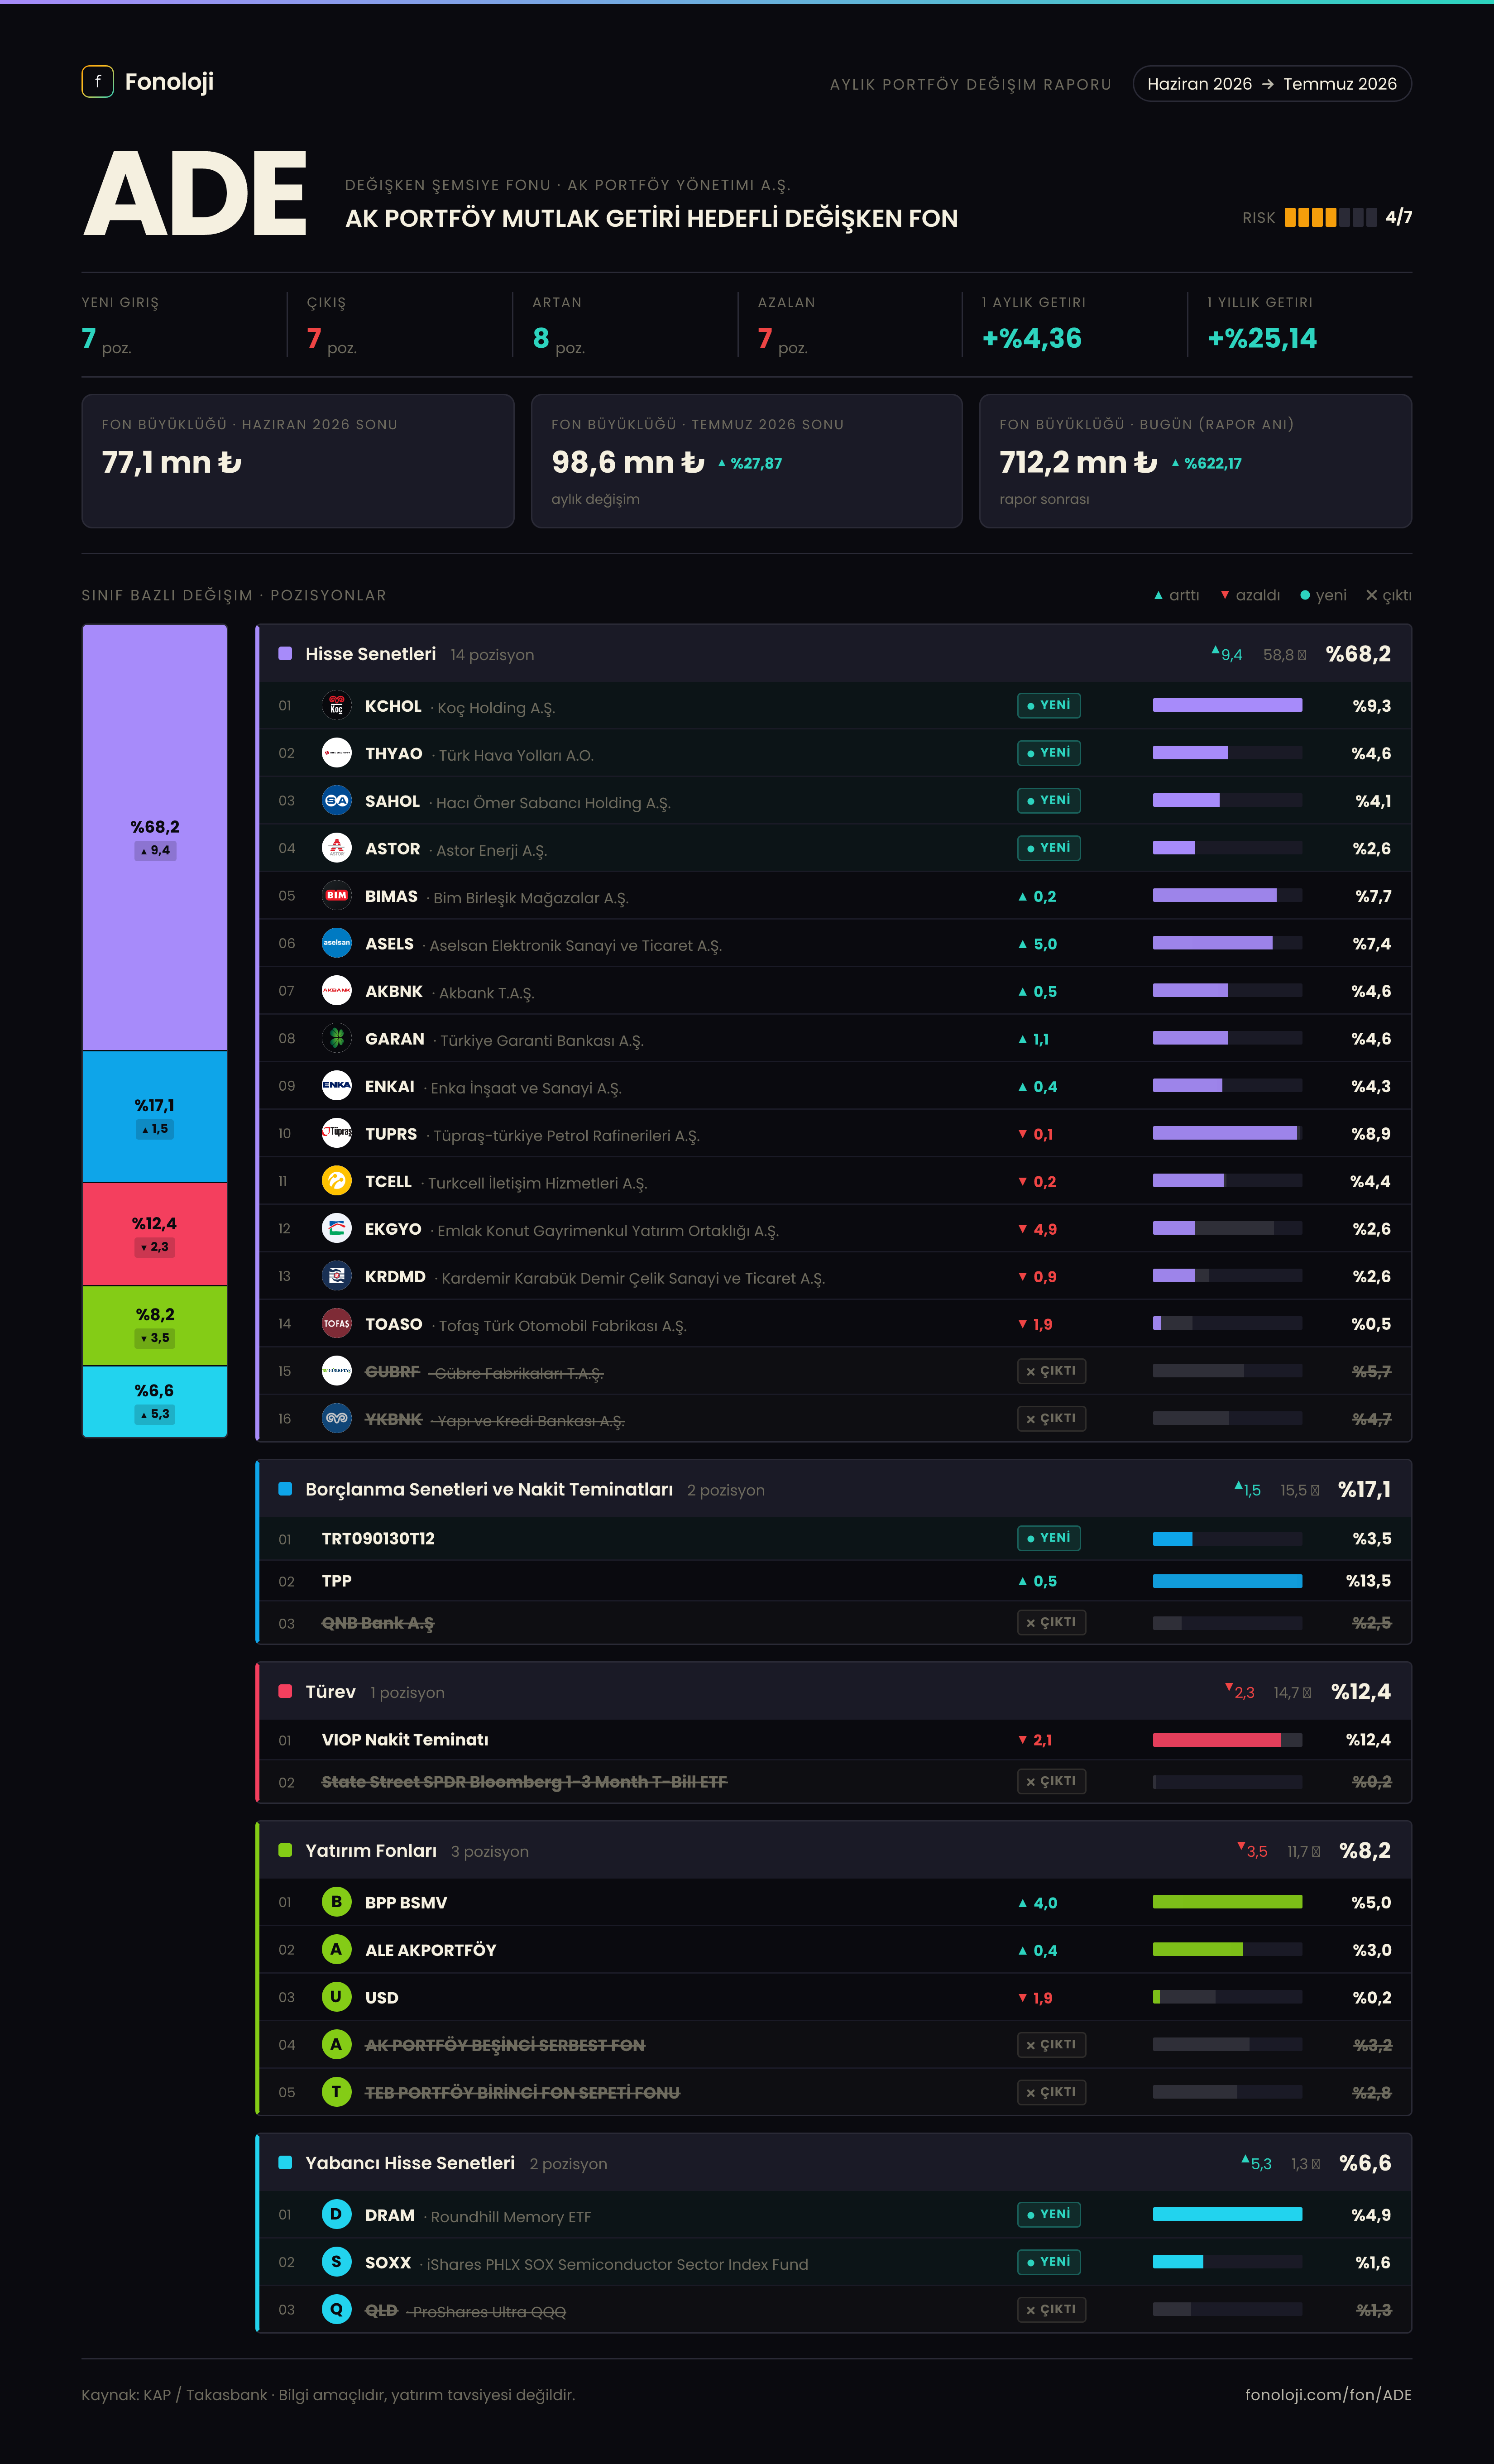The height and width of the screenshot is (2464, 1494).
Task: Click the "çıktı" legend entry
Action: [1389, 595]
